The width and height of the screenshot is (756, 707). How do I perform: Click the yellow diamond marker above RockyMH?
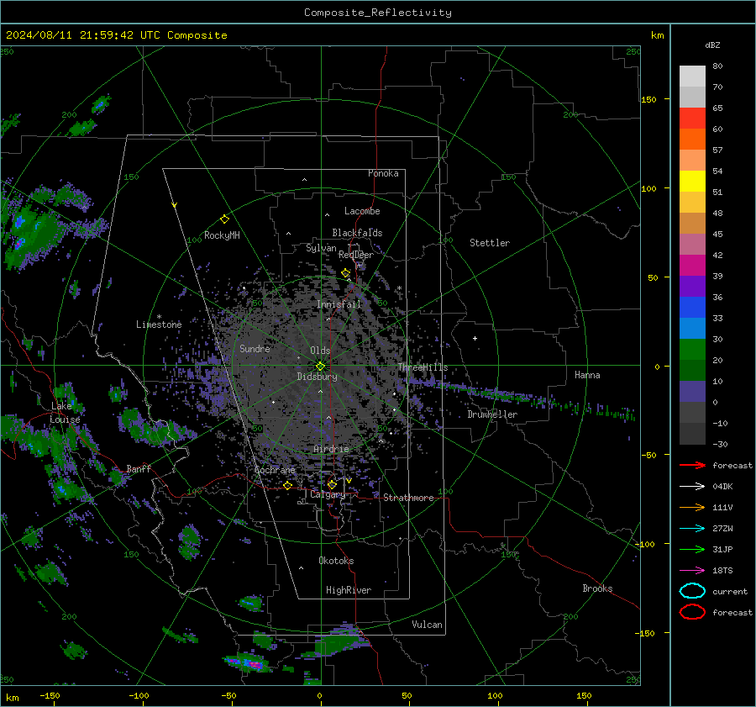coord(224,219)
